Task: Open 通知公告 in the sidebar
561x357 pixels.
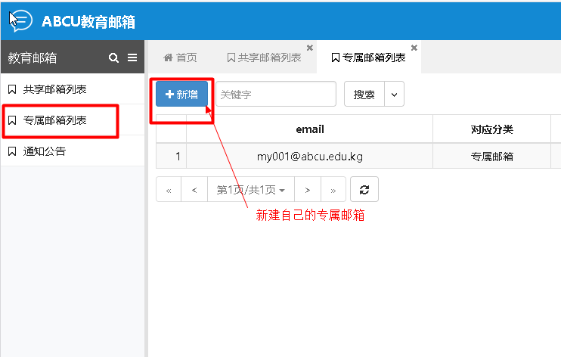Action: (45, 151)
